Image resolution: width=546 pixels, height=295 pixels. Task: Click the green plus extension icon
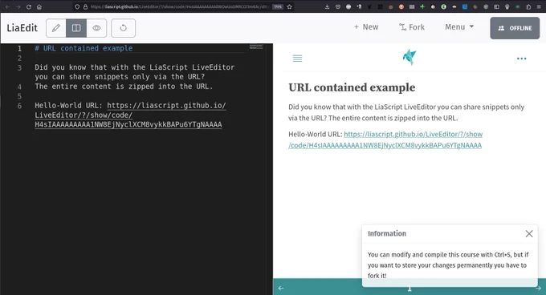click(422, 6)
